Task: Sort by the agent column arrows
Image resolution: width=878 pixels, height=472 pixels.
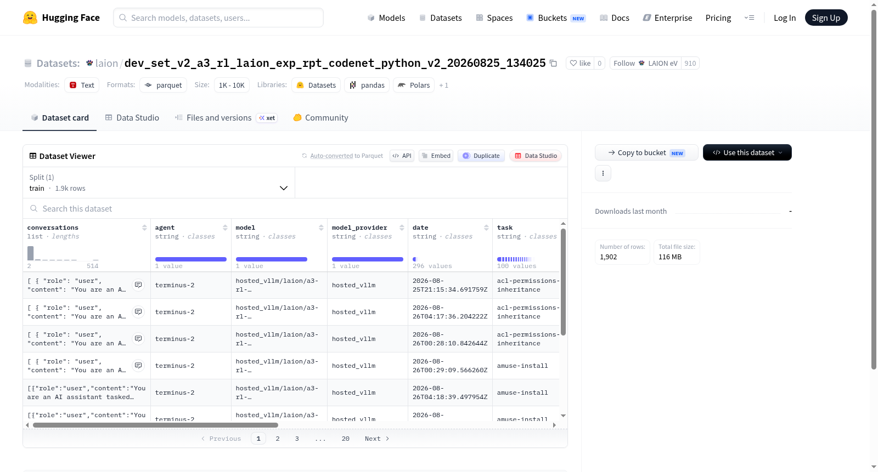Action: pos(225,228)
